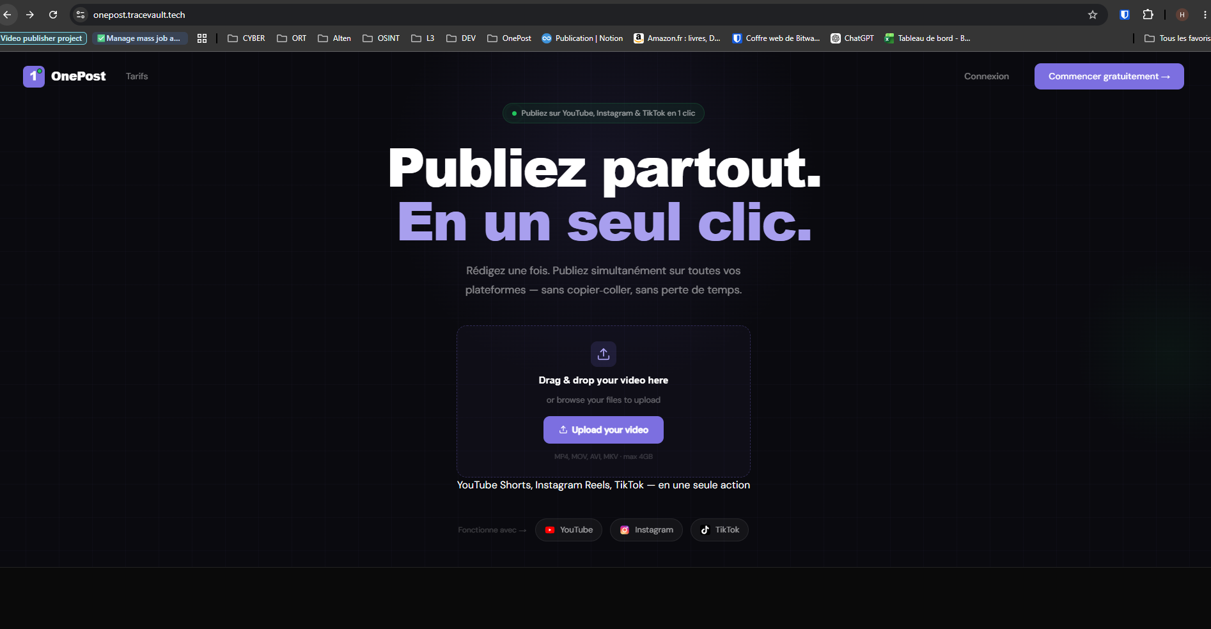Select the TikTok platform chip
This screenshot has width=1211, height=629.
point(719,530)
